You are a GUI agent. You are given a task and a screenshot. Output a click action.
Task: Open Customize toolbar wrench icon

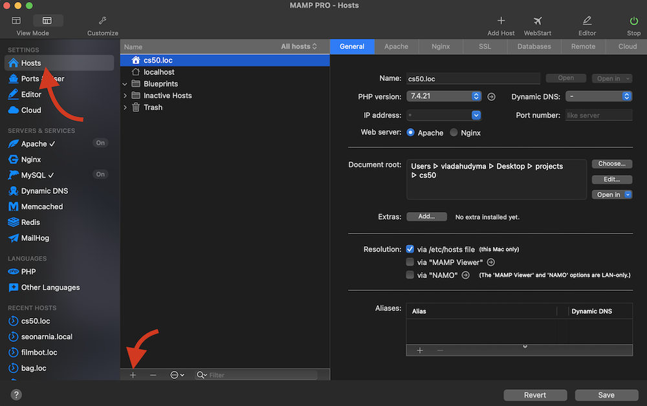click(103, 21)
